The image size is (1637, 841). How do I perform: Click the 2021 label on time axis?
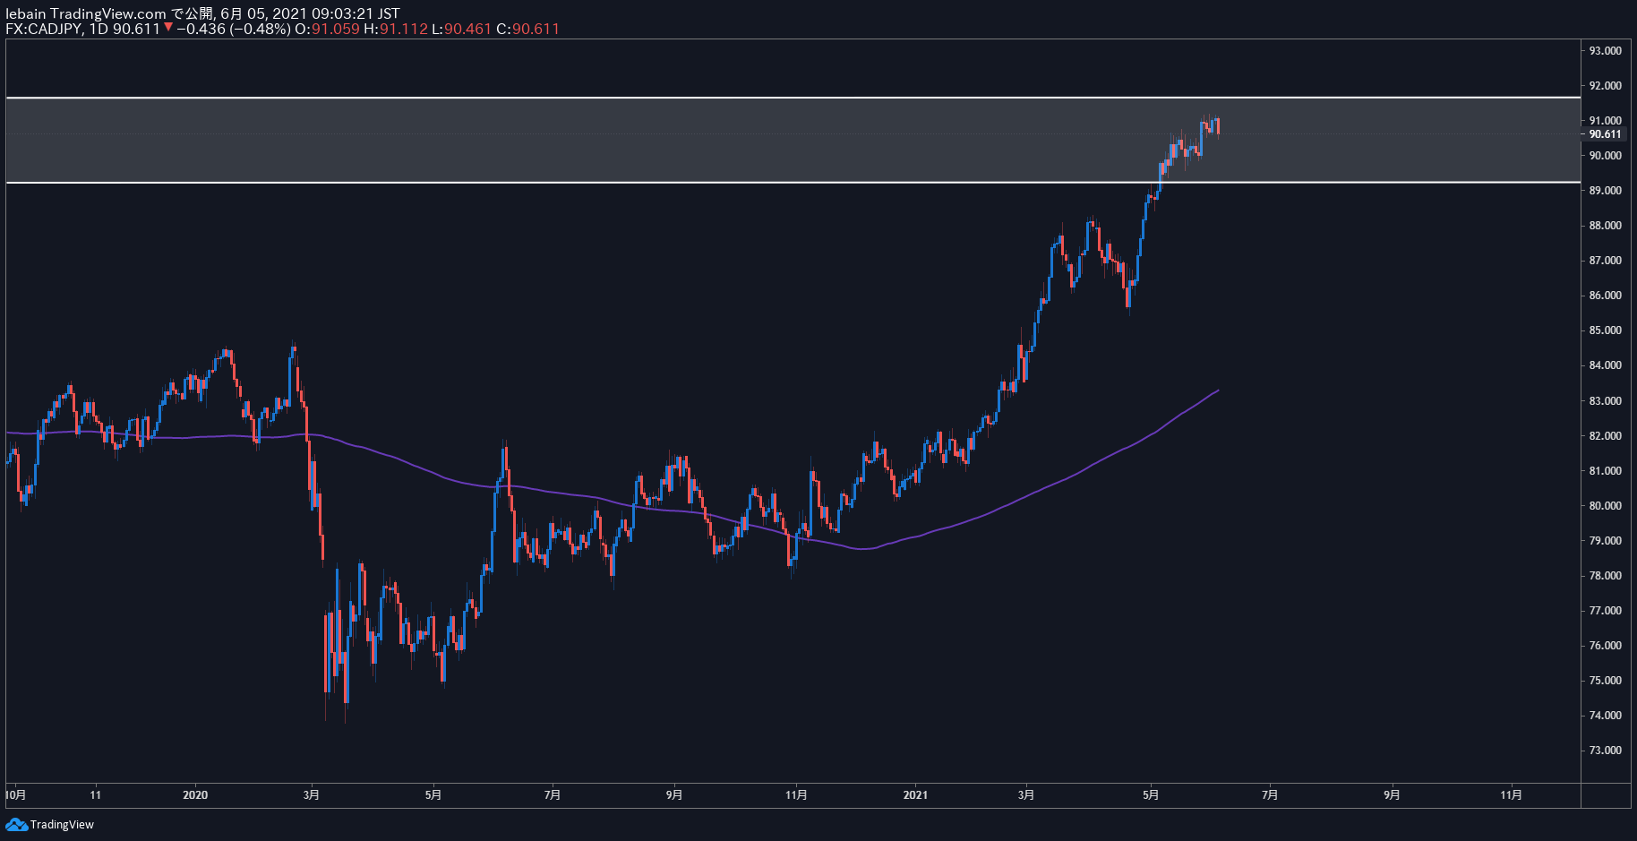coord(915,795)
